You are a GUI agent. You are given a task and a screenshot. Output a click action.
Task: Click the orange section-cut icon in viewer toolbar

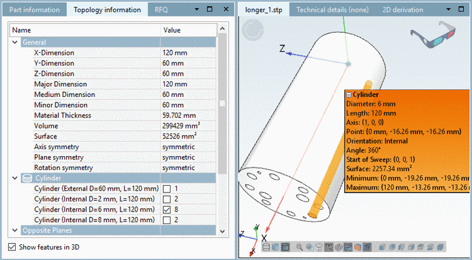point(357,247)
